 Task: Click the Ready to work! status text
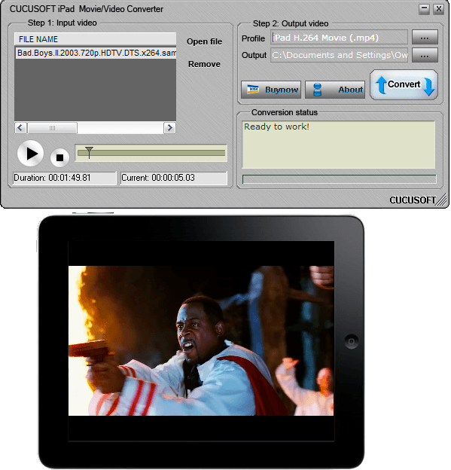tap(276, 127)
